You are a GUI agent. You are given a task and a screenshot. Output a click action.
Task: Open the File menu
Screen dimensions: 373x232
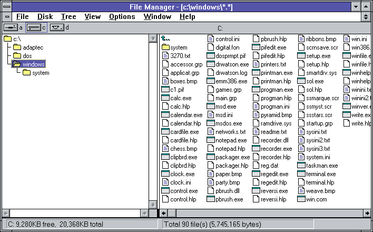(x=22, y=17)
